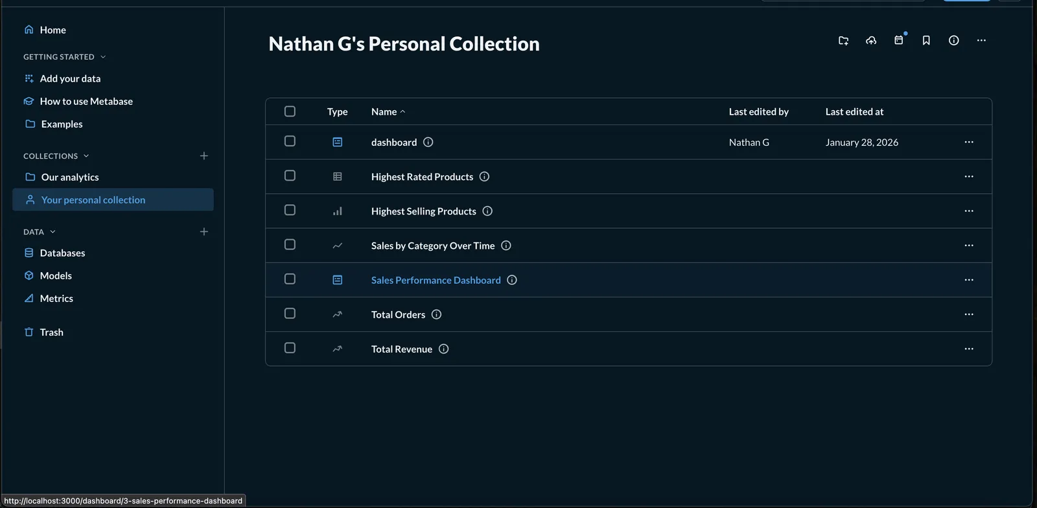The height and width of the screenshot is (508, 1037).
Task: Collapse the Collections sidebar section
Action: (x=86, y=156)
